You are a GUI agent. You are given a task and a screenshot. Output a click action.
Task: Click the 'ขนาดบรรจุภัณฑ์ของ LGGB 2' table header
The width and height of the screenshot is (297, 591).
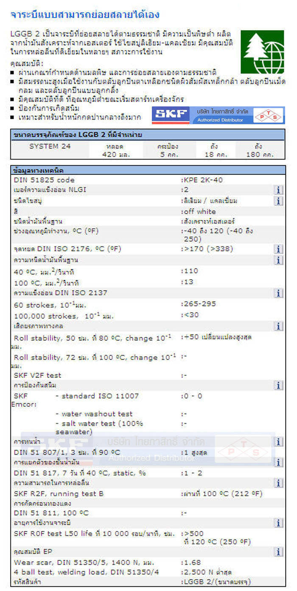tap(148, 135)
